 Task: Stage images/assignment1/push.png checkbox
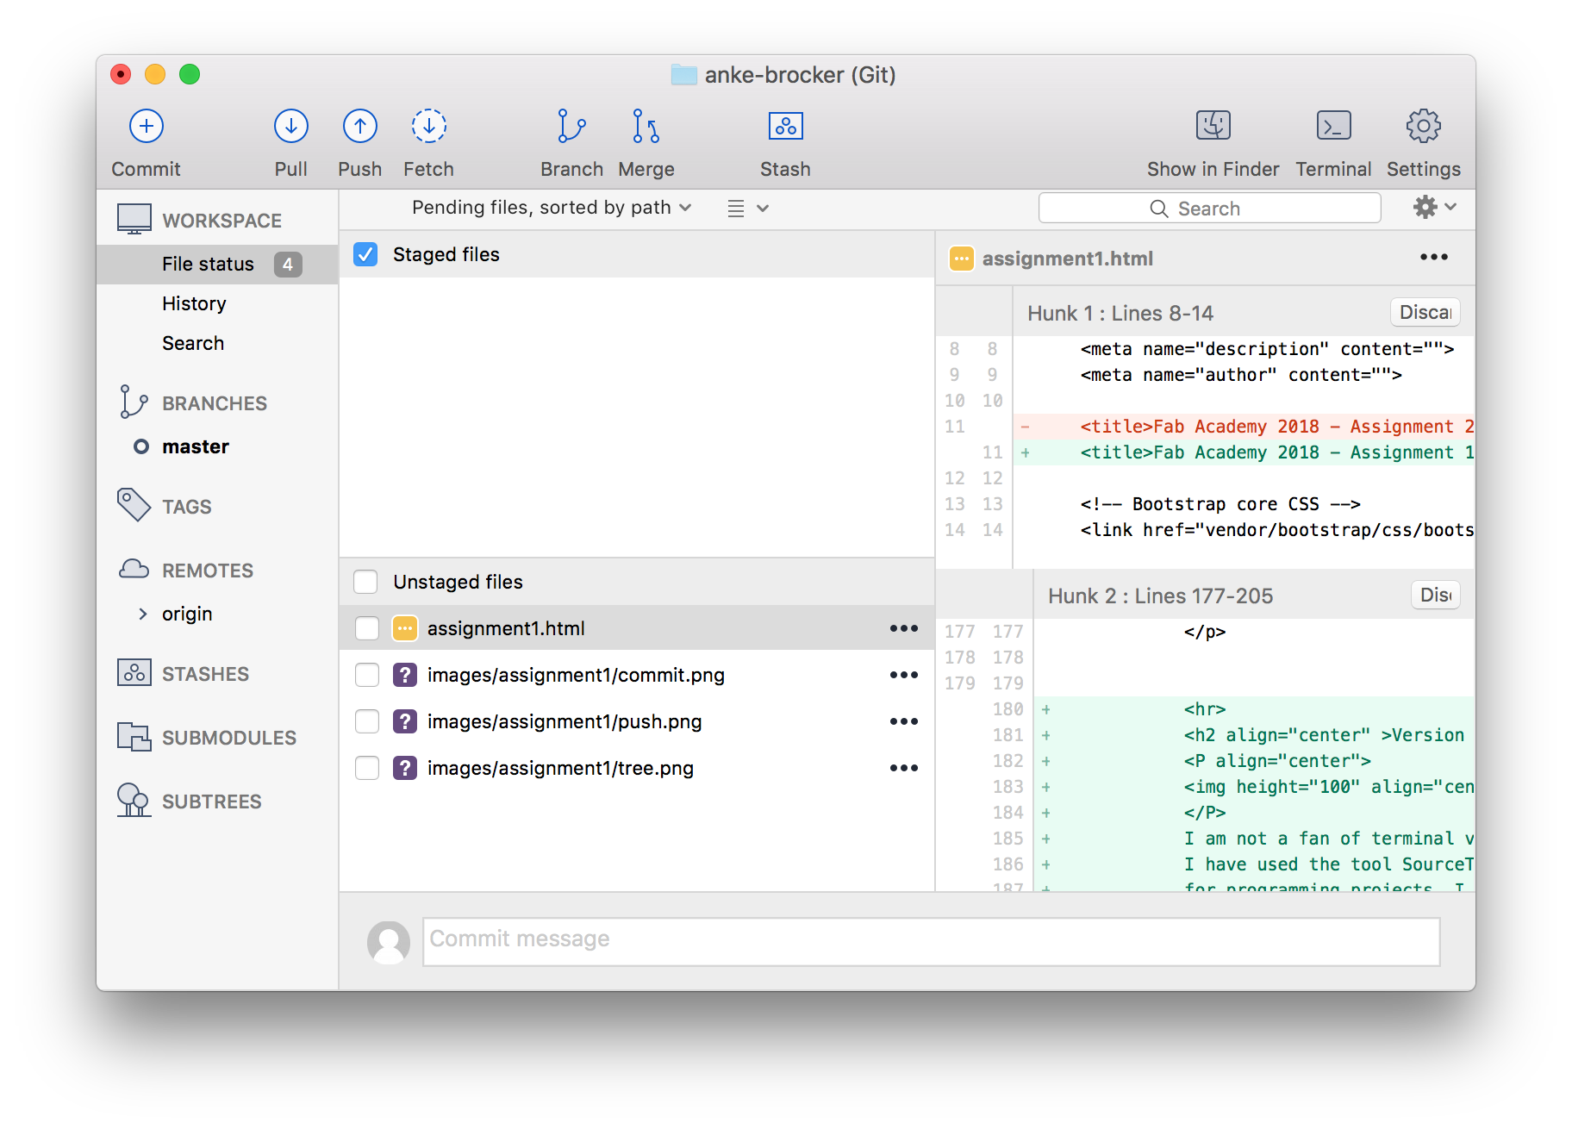pos(367,721)
